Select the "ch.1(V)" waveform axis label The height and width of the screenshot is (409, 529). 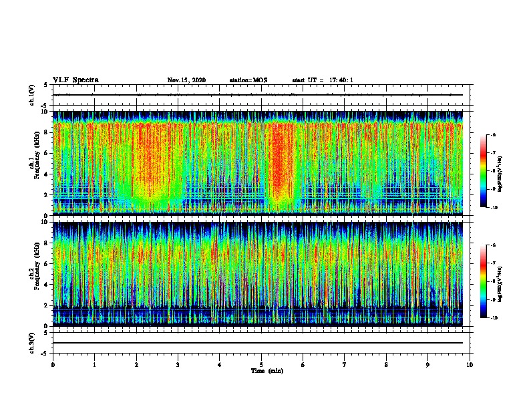(x=32, y=95)
